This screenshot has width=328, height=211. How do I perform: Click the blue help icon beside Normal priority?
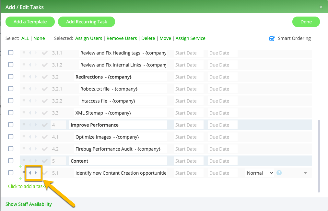tap(279, 173)
